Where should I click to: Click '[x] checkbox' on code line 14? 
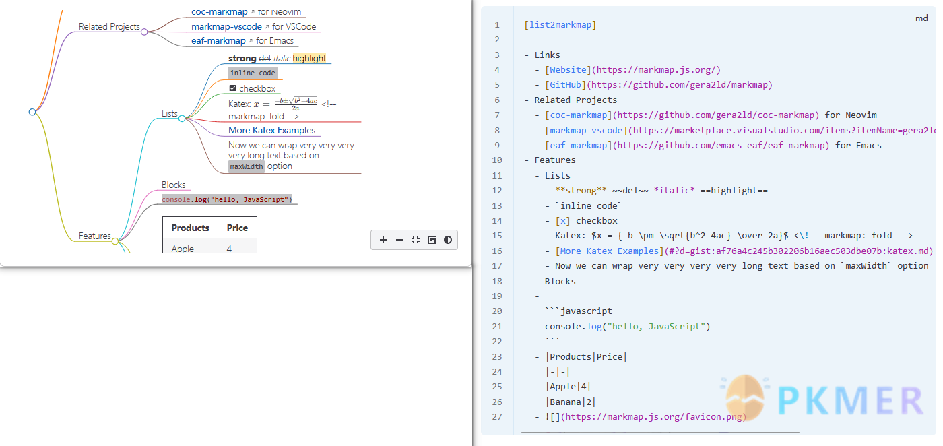pos(587,220)
